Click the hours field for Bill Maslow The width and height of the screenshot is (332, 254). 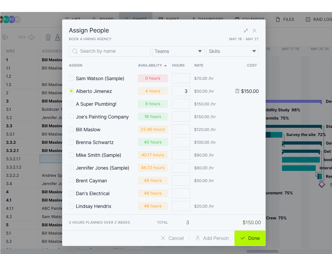pos(181,129)
